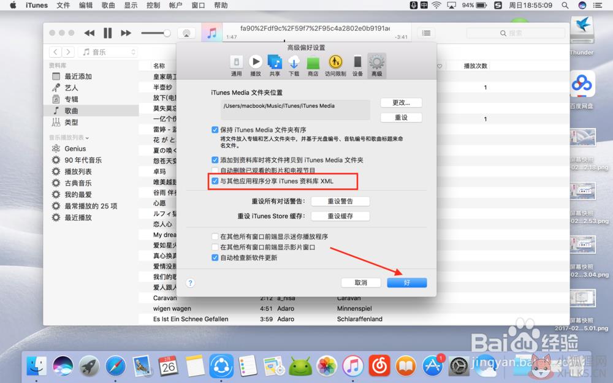Open the 播放 preferences tab
This screenshot has width=613, height=383.
tap(255, 66)
